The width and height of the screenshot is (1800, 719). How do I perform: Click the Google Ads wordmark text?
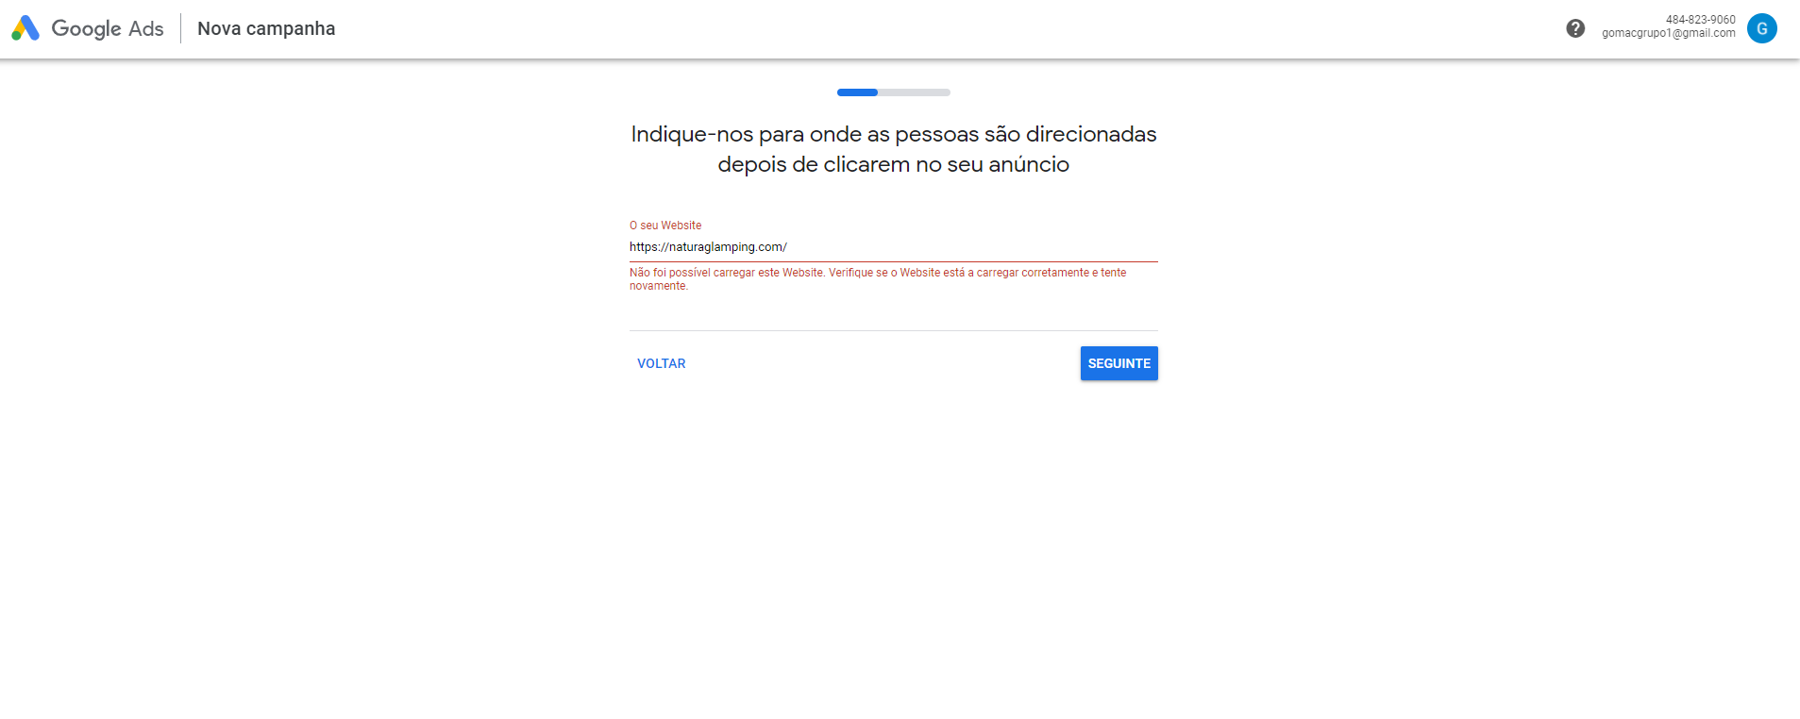(108, 28)
